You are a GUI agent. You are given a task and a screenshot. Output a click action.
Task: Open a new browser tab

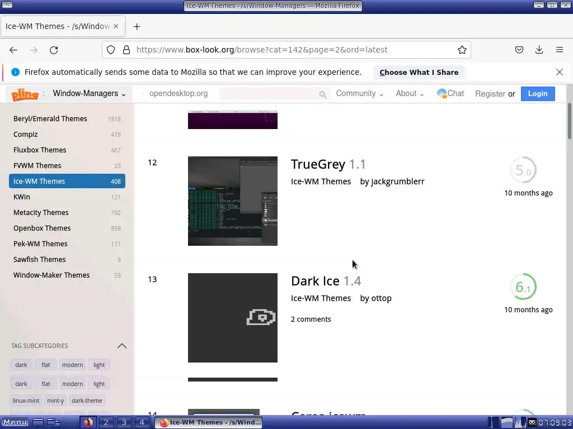tap(137, 27)
